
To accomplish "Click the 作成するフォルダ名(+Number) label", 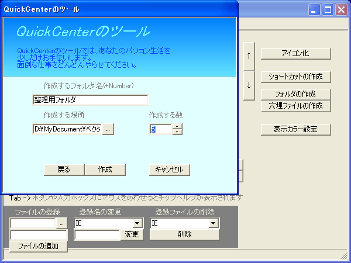I will (x=89, y=86).
